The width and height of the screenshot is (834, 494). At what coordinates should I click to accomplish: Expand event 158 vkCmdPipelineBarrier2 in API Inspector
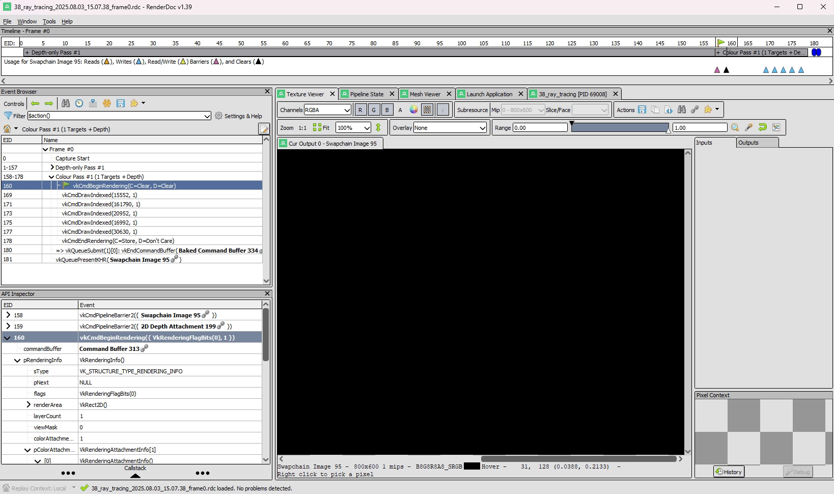pos(7,315)
